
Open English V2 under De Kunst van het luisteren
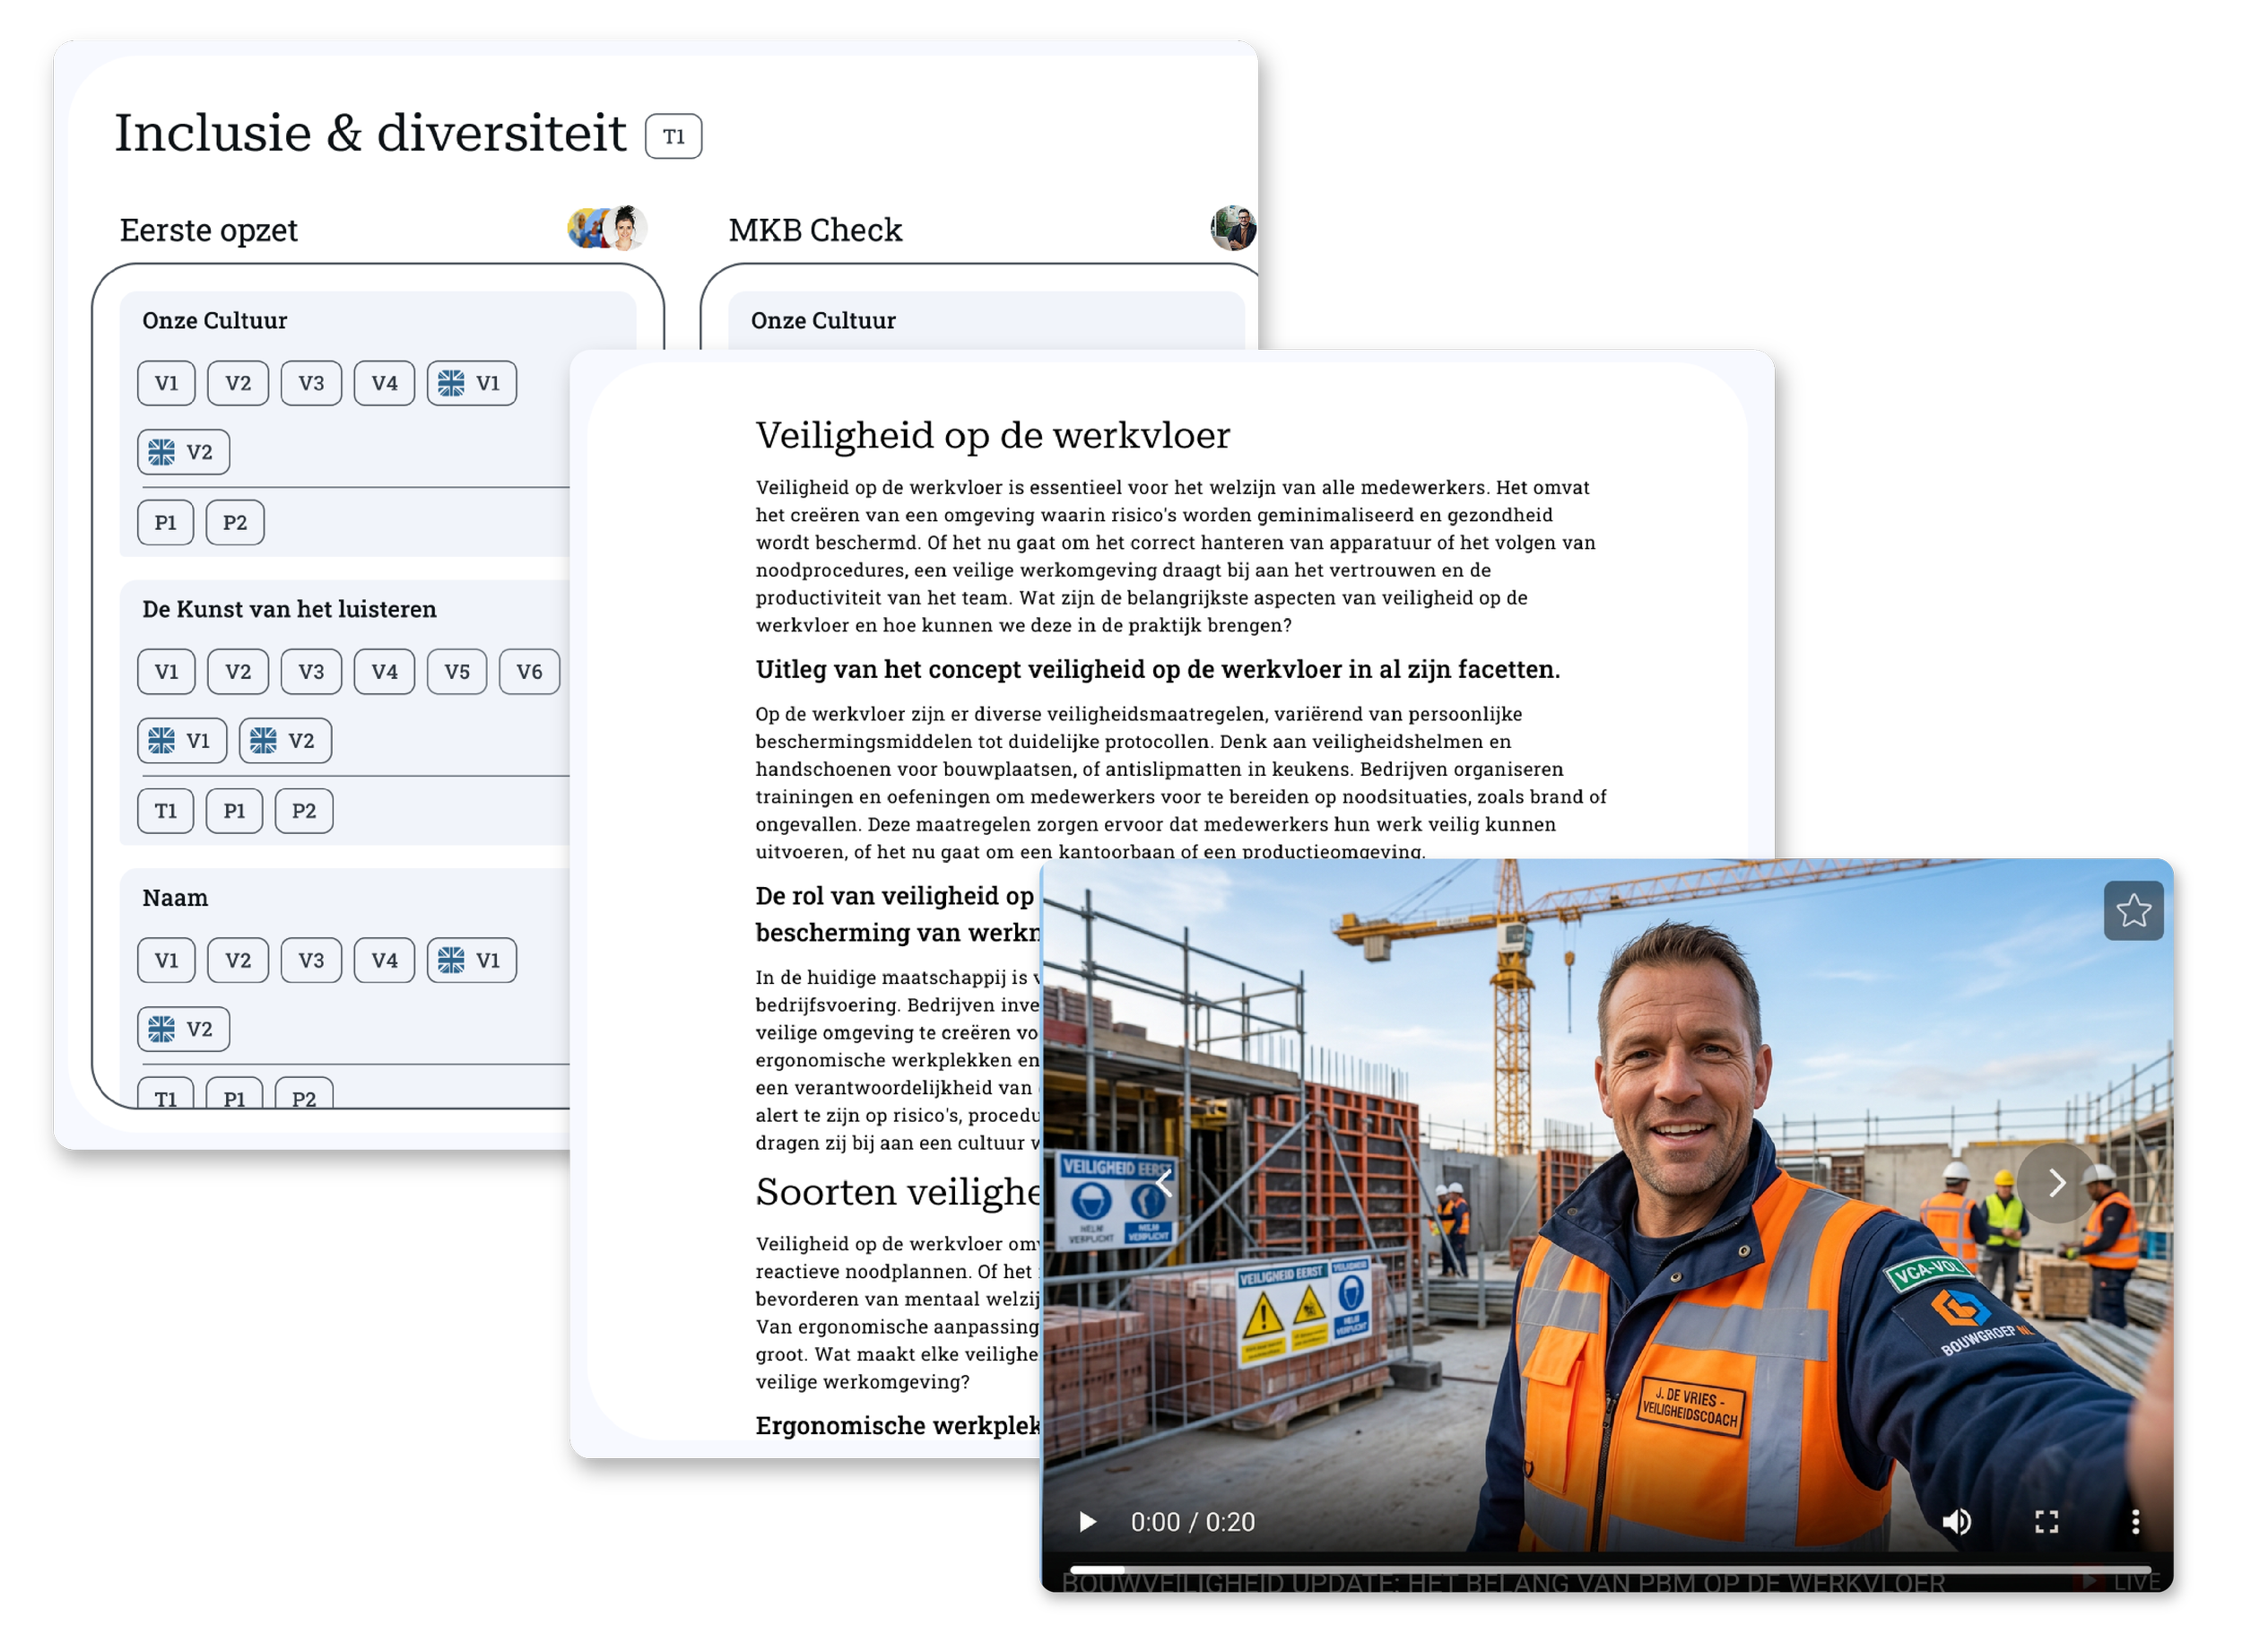(x=285, y=740)
